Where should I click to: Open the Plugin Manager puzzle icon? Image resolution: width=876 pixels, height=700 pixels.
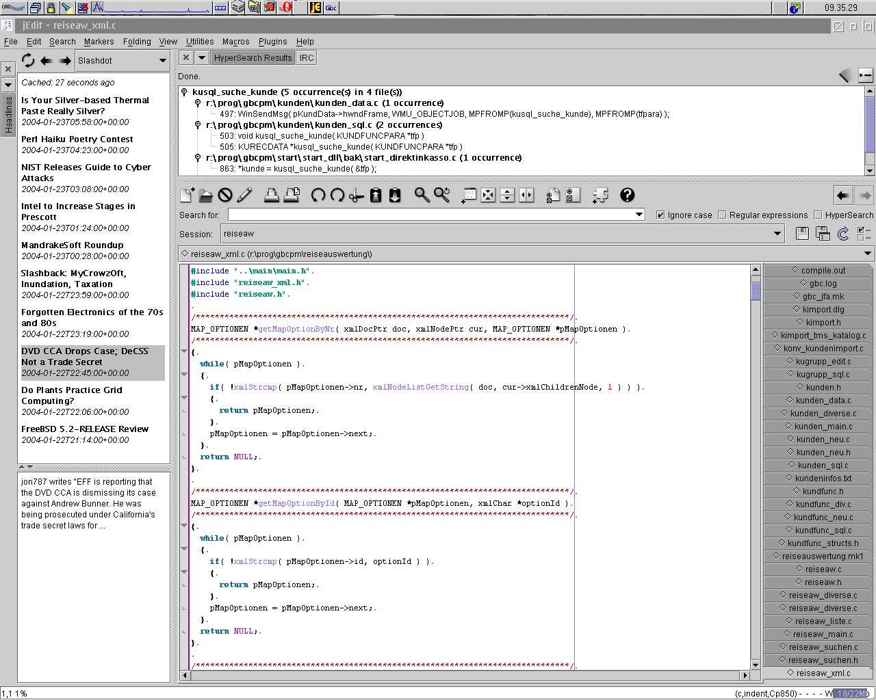pos(600,196)
